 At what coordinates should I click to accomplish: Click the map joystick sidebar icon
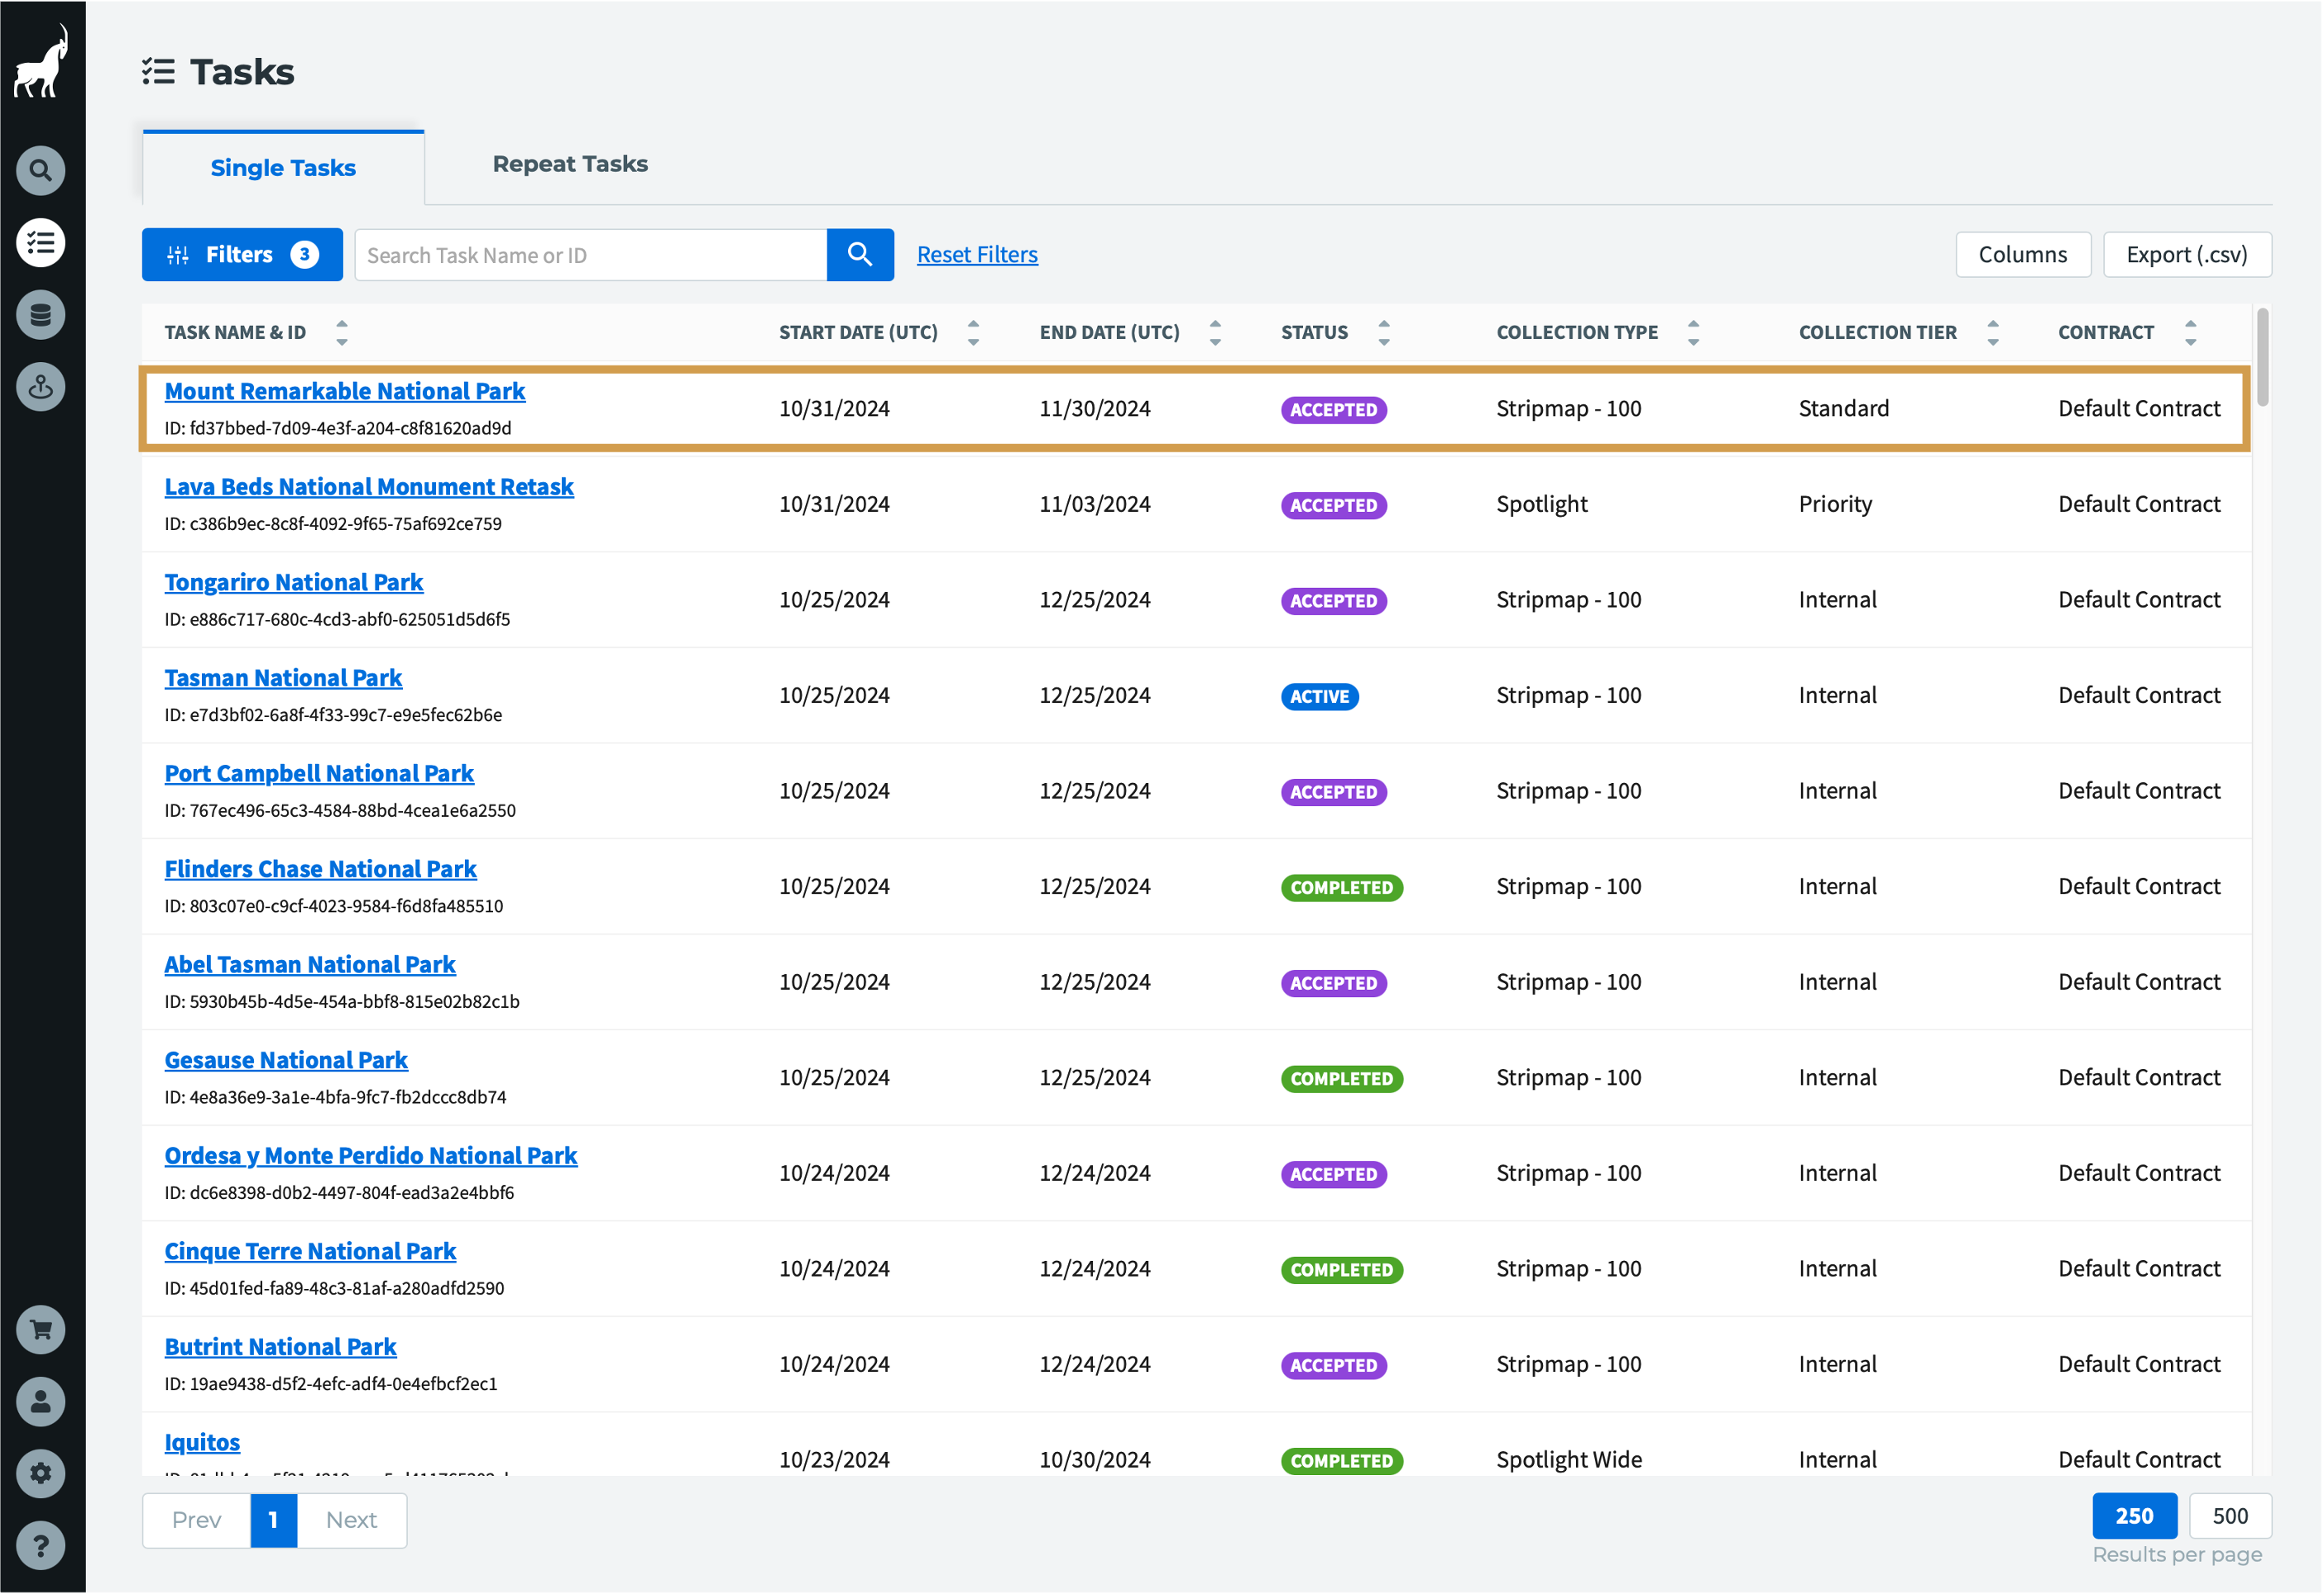point(41,387)
